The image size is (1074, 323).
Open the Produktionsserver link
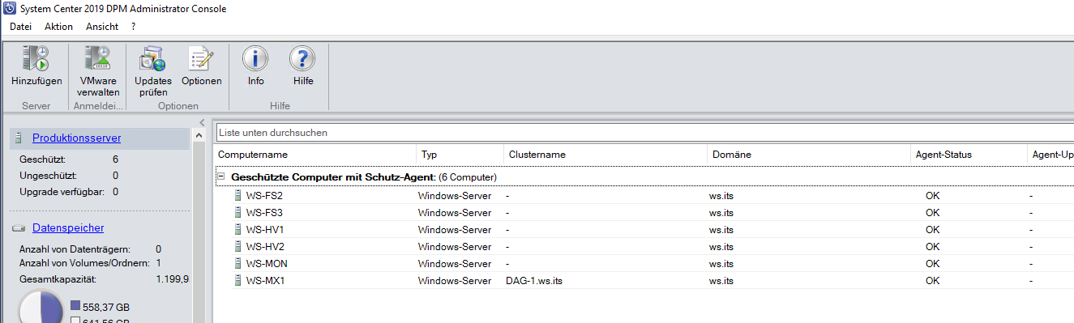coord(77,138)
